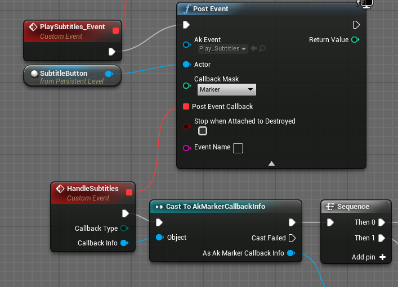Click the Event Name text field
The width and height of the screenshot is (398, 287).
pyautogui.click(x=238, y=148)
